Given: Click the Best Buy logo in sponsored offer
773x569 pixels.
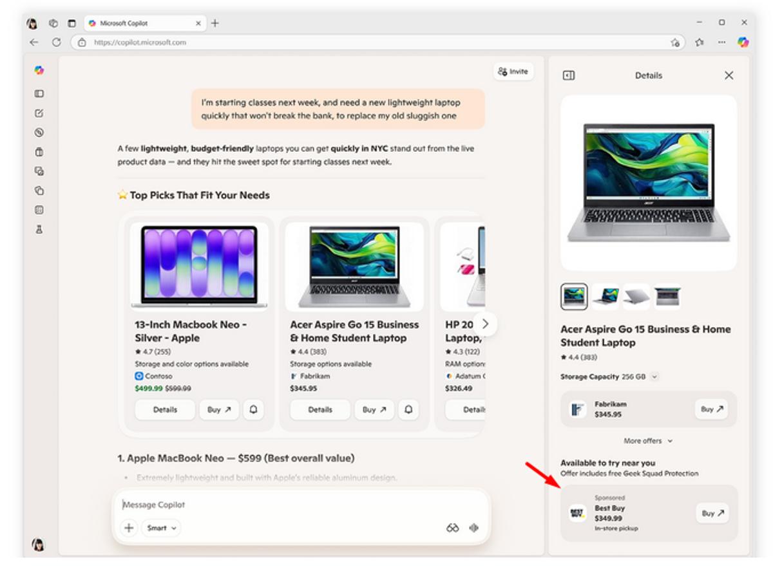Looking at the screenshot, I should (578, 513).
